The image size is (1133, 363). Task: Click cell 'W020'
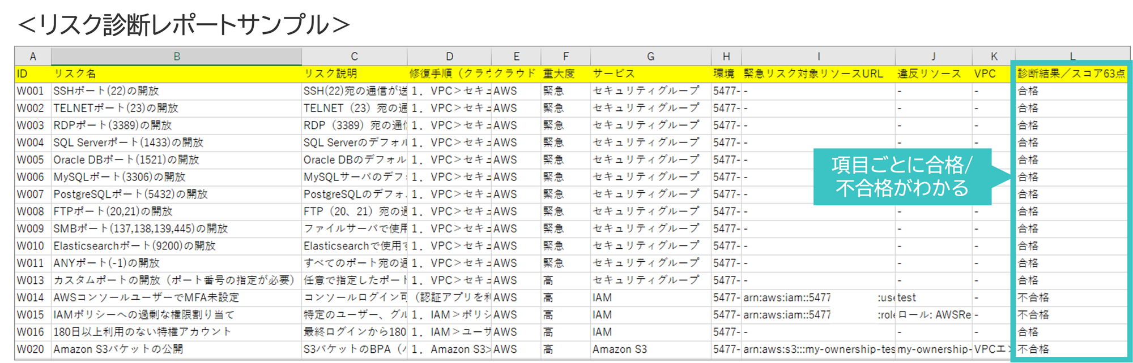(33, 349)
